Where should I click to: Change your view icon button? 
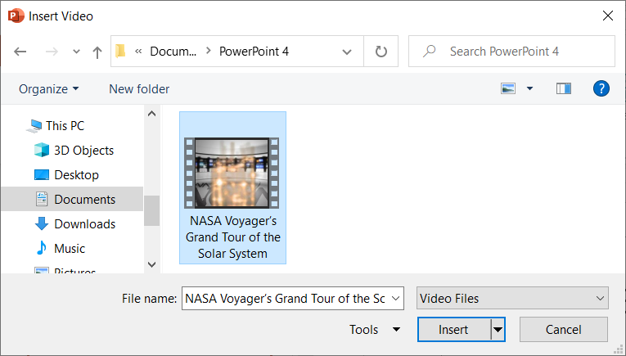tap(508, 88)
